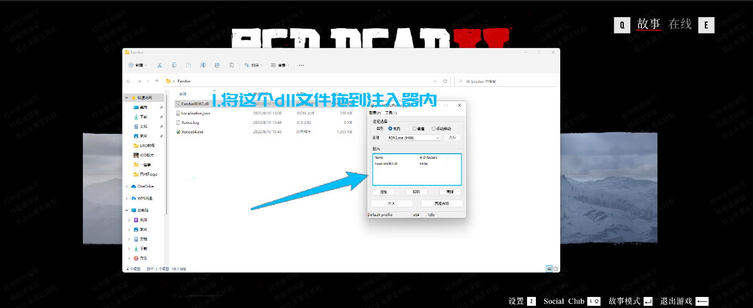Click the 移除 (Remove) button in Xenos

(417, 192)
